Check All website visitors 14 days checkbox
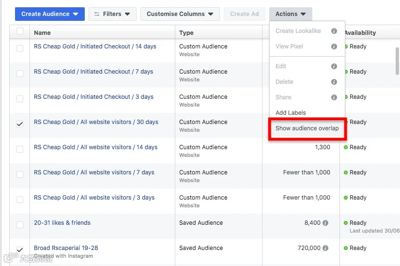This screenshot has width=400, height=266. point(20,149)
